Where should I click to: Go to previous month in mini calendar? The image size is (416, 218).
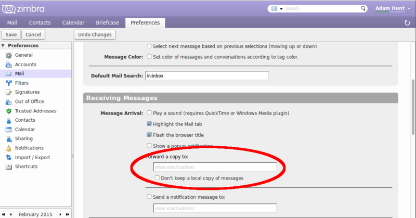click(x=10, y=214)
